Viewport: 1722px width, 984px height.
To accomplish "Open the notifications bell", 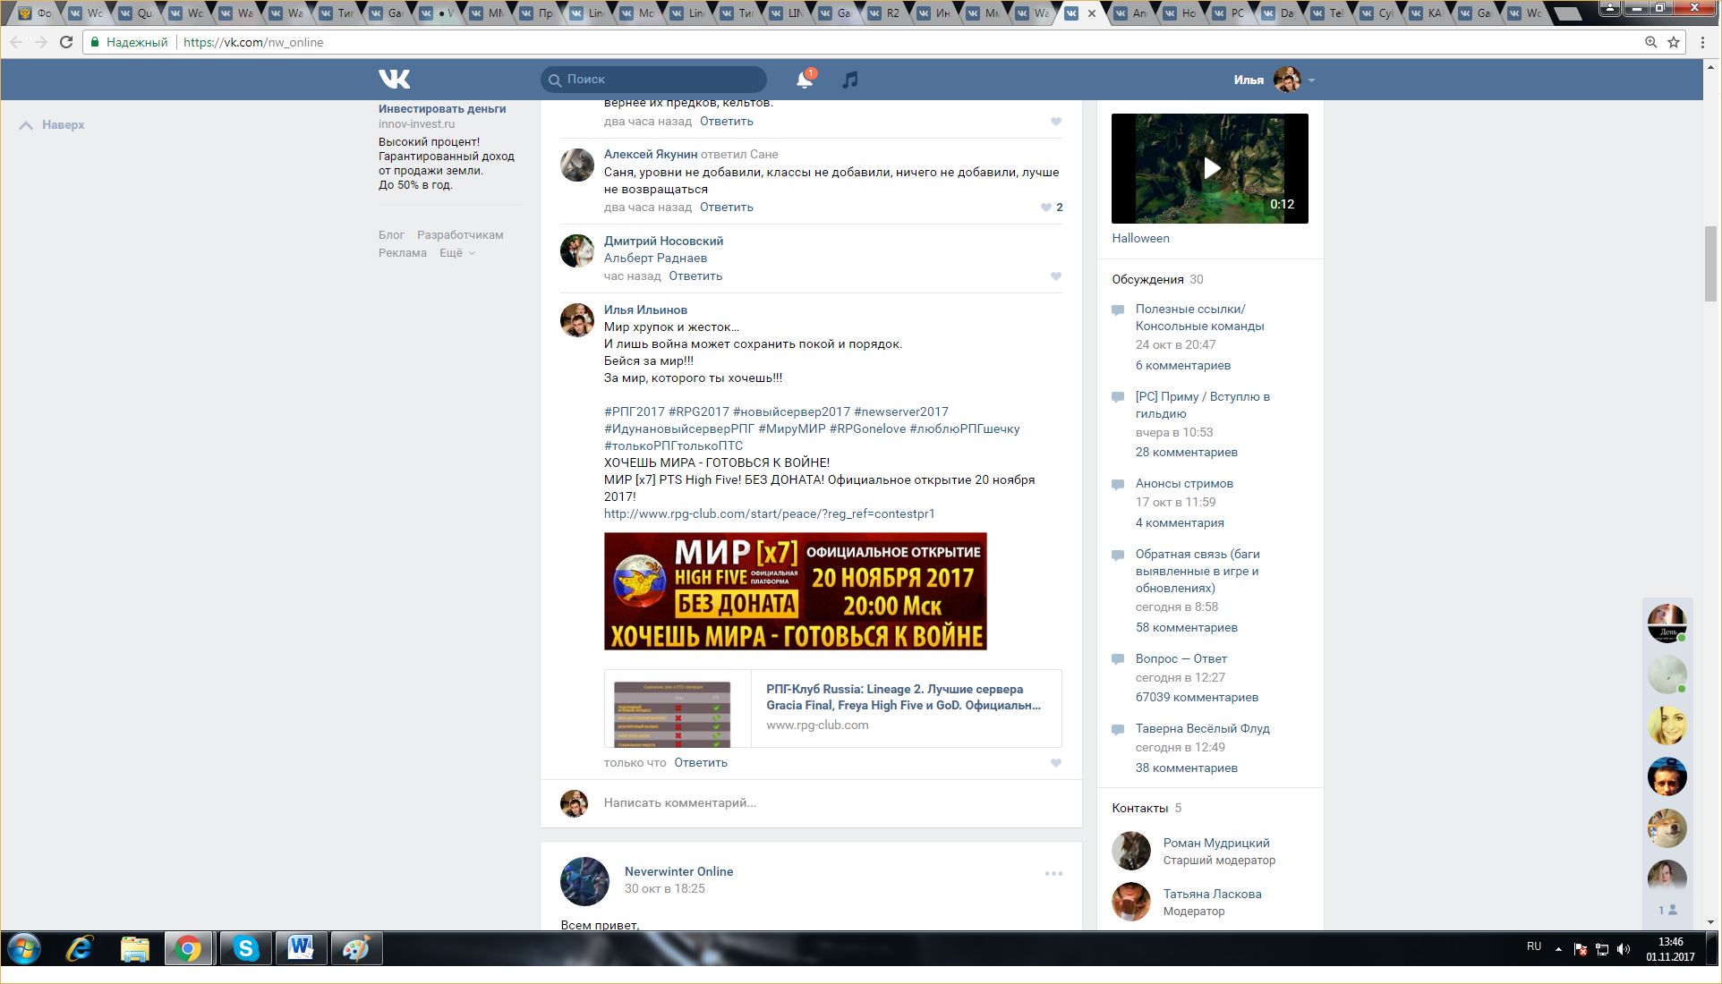I will [x=804, y=80].
